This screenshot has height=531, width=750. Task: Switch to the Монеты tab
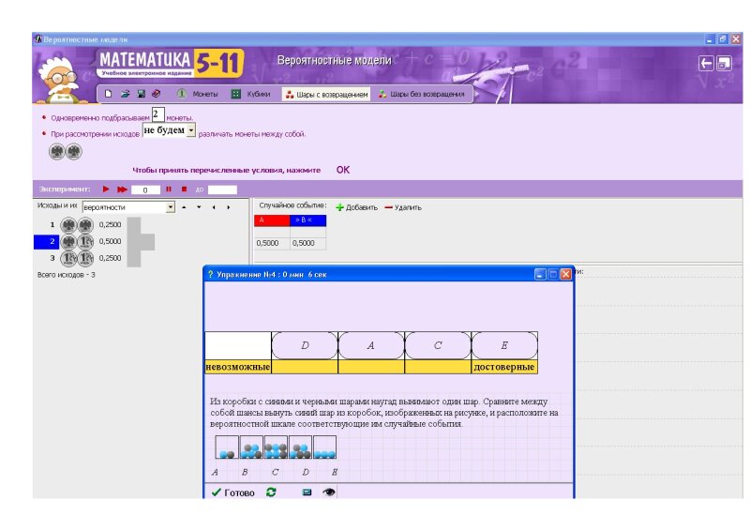tap(198, 94)
